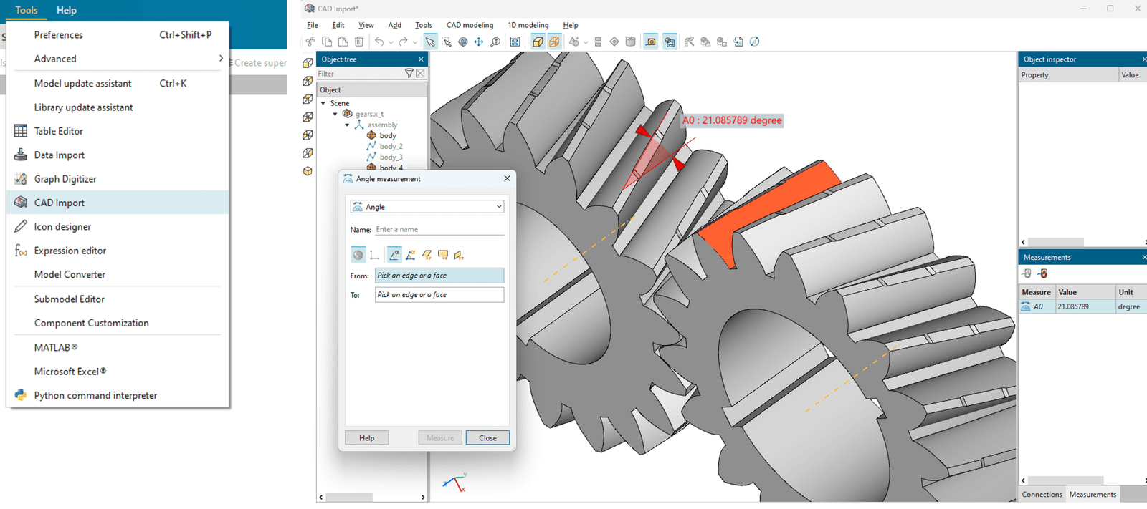Image resolution: width=1147 pixels, height=509 pixels.
Task: Collapse the assembly tree node
Action: click(347, 125)
